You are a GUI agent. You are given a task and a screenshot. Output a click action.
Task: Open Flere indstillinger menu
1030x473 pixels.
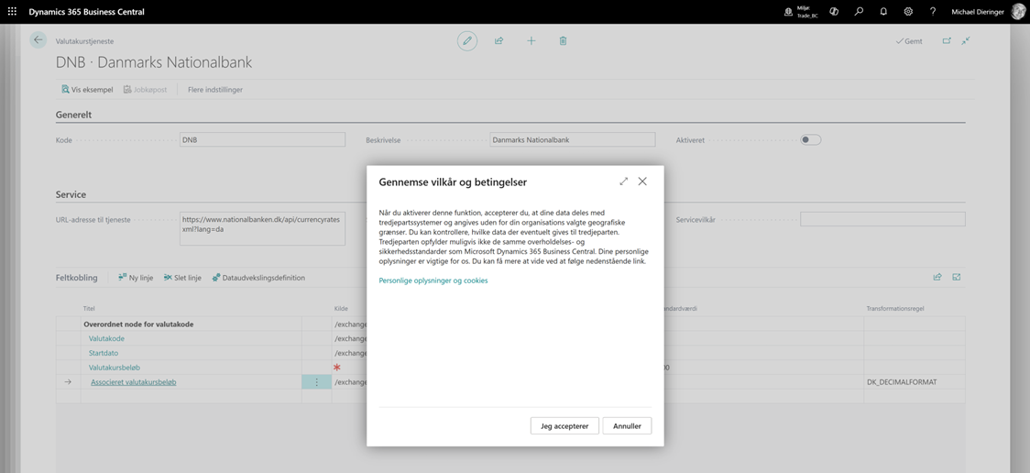215,90
